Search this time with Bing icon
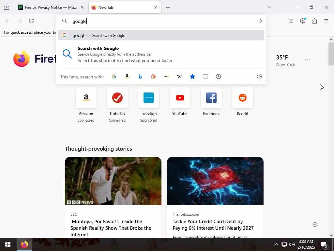Screen dimensions: 334x251 [140, 76]
